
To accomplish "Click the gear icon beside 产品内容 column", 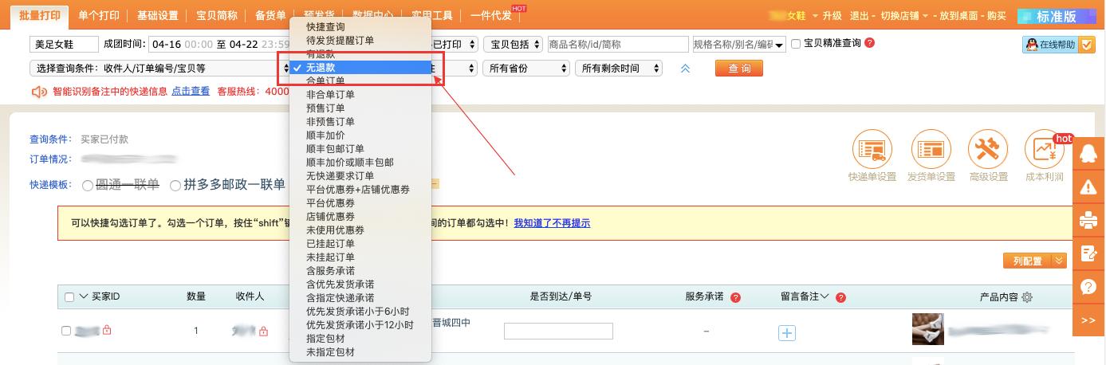I will (1027, 297).
